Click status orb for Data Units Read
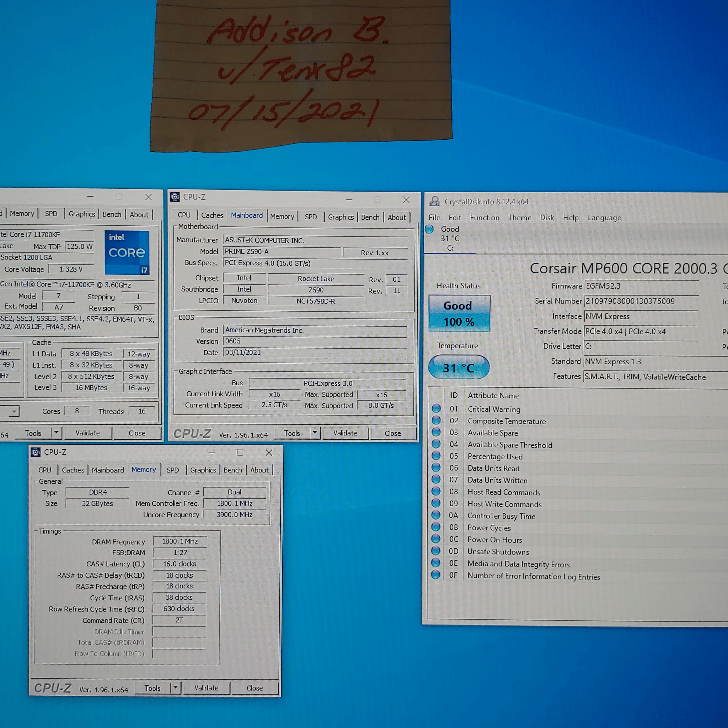728x728 pixels. coord(436,468)
